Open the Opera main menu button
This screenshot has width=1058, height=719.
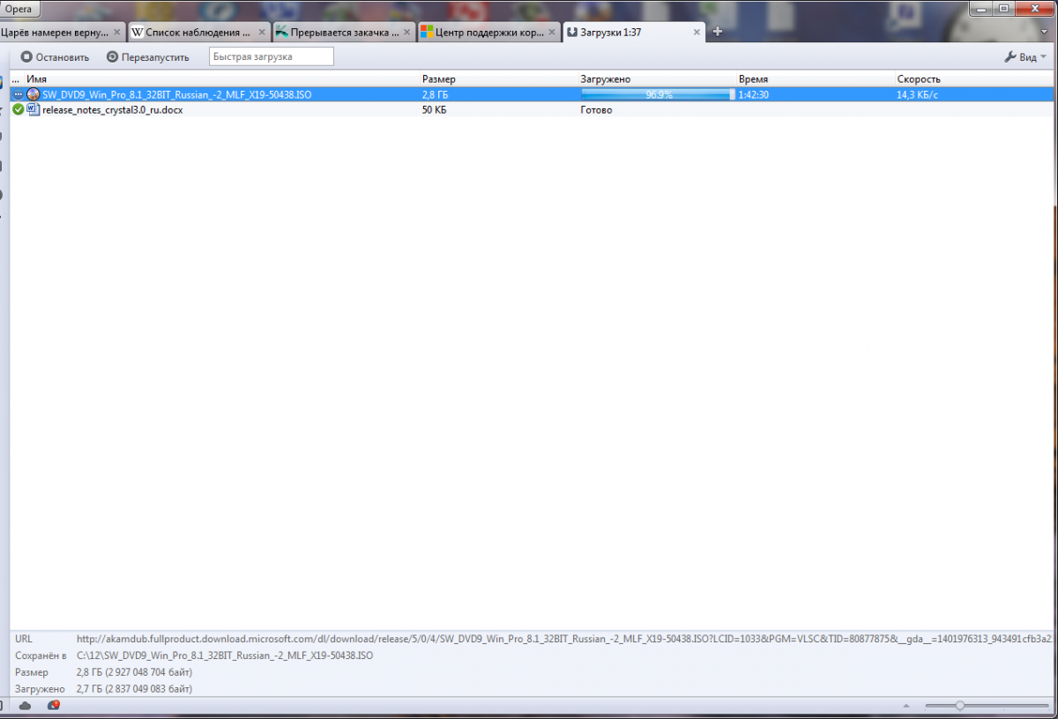[19, 8]
